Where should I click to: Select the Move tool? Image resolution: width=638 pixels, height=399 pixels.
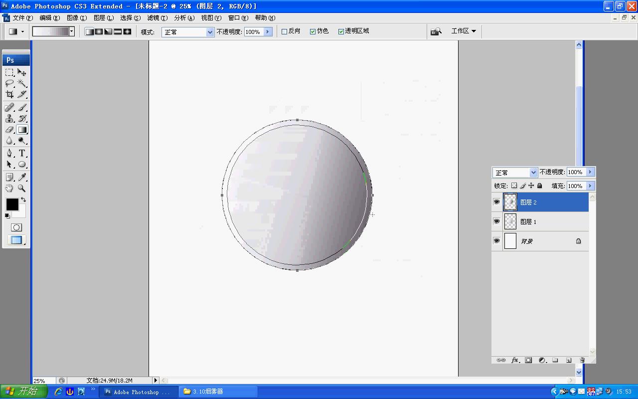[22, 72]
